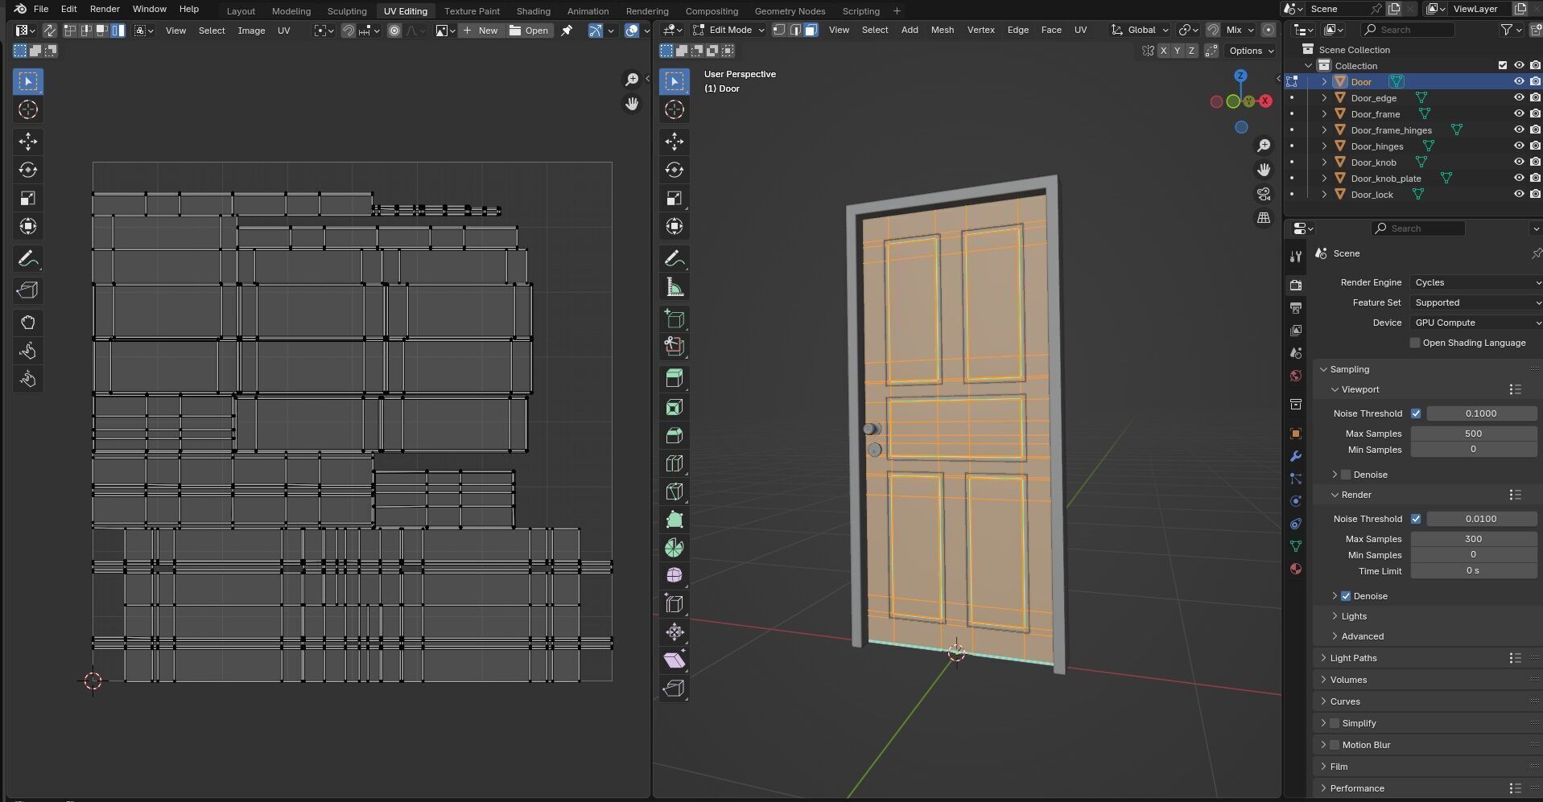Toggle camera view in 3D viewport
This screenshot has width=1543, height=802.
coord(1264,194)
